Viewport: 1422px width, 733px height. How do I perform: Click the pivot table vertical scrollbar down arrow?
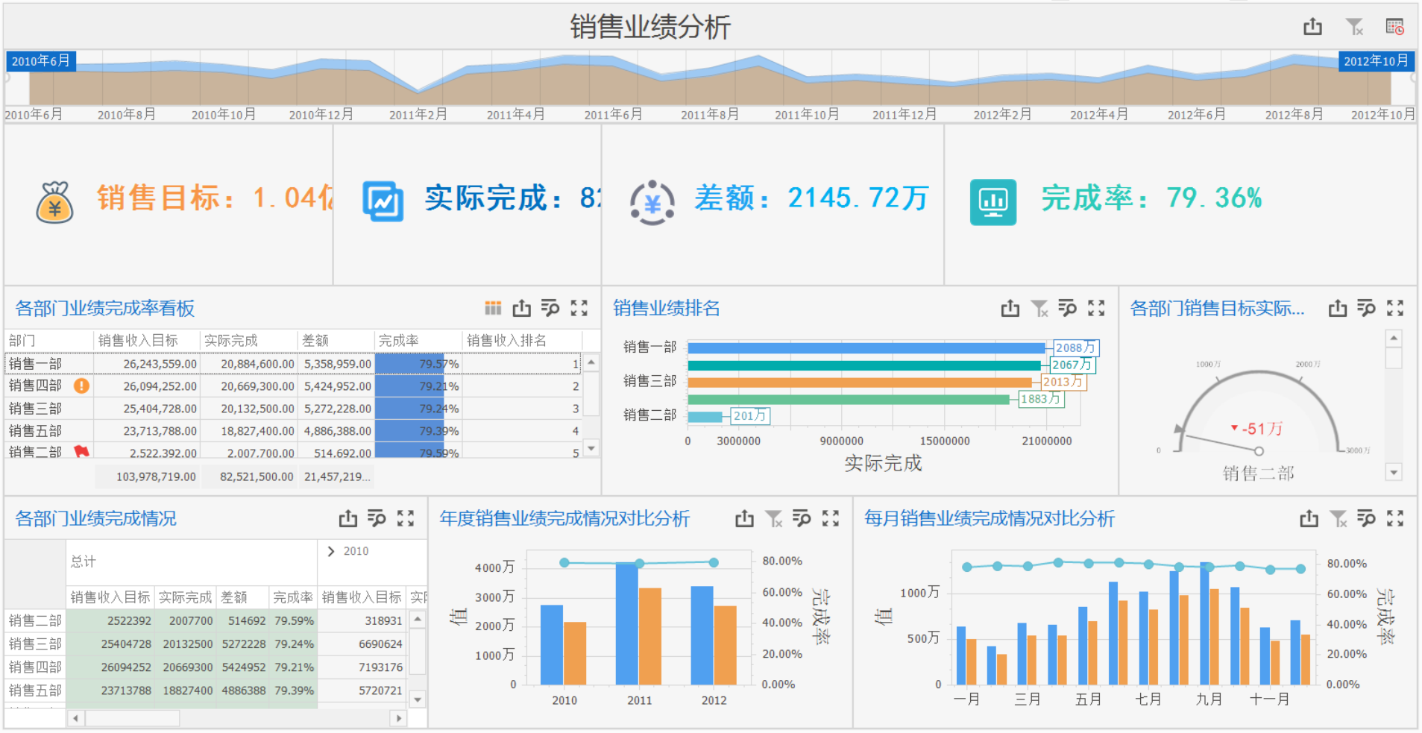tap(418, 699)
